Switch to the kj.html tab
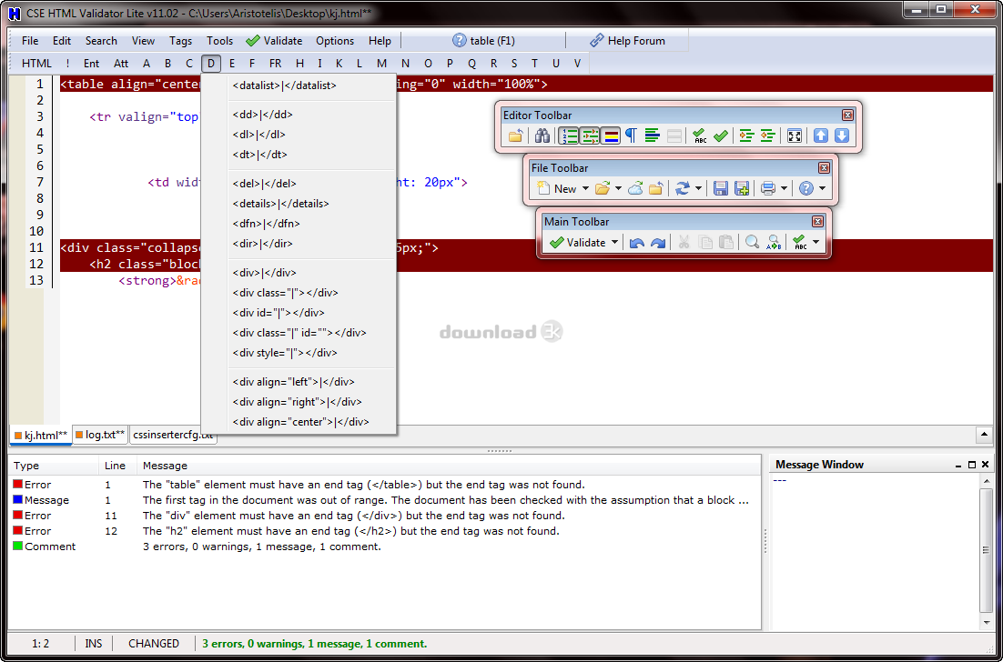 pos(40,436)
